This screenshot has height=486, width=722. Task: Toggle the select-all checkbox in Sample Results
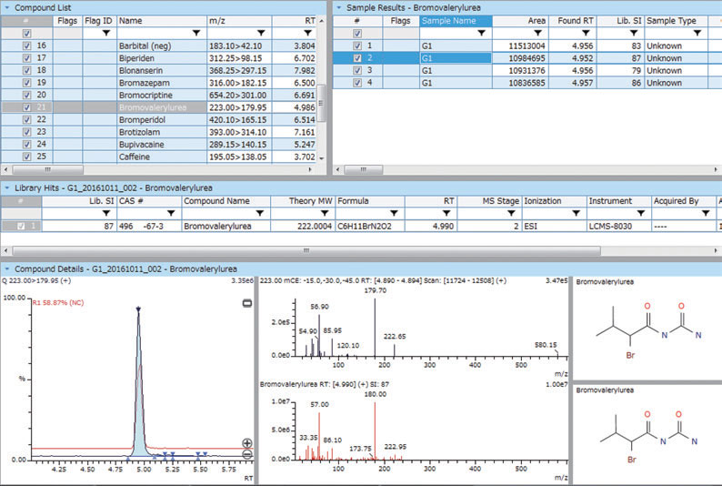(x=357, y=33)
